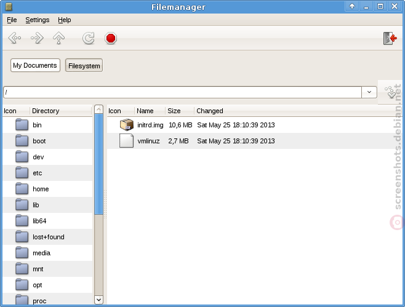Screen dimensions: 405x307
Task: Select the lib64 folder icon
Action: [x=22, y=221]
